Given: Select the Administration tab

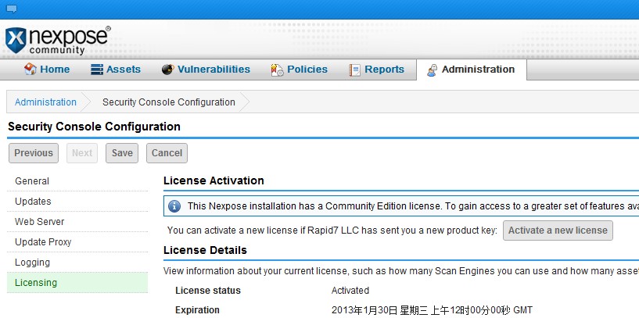Looking at the screenshot, I should click(x=472, y=70).
